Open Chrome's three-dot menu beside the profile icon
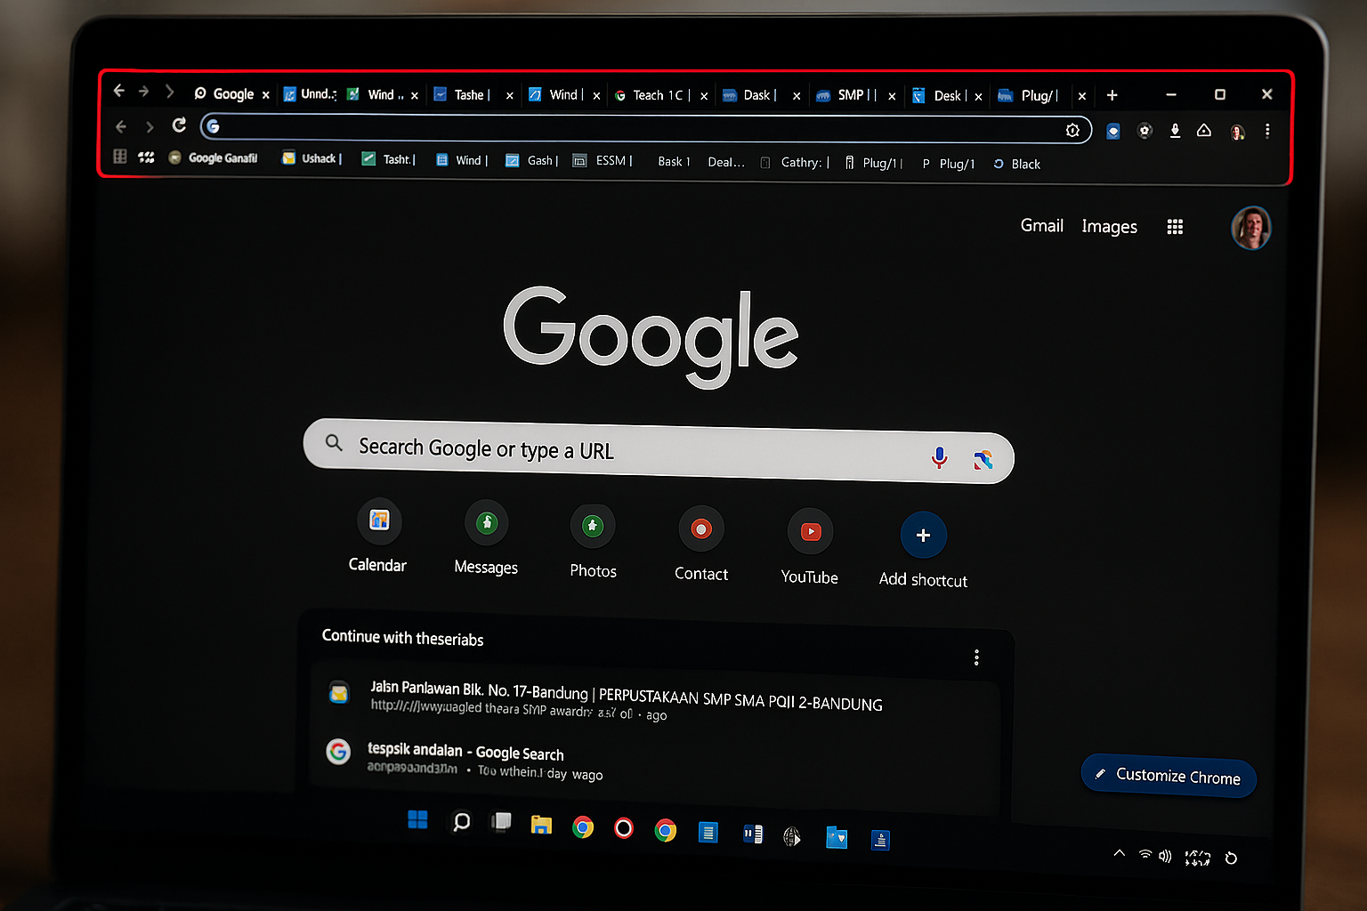Image resolution: width=1367 pixels, height=911 pixels. click(x=1267, y=131)
